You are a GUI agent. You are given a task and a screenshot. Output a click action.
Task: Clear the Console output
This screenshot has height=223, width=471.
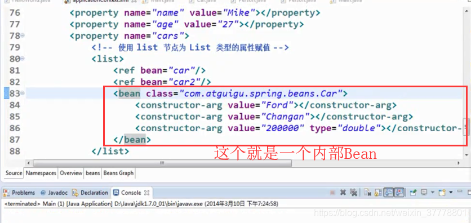coord(368,193)
